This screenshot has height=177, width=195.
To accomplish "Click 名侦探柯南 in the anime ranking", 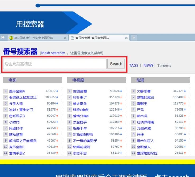I will (146, 122).
